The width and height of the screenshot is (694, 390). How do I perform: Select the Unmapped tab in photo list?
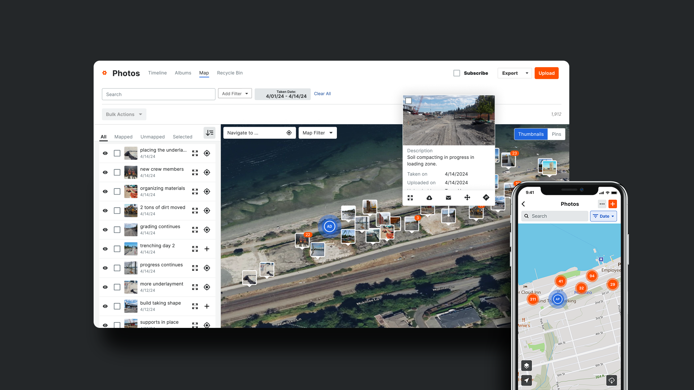tap(153, 137)
